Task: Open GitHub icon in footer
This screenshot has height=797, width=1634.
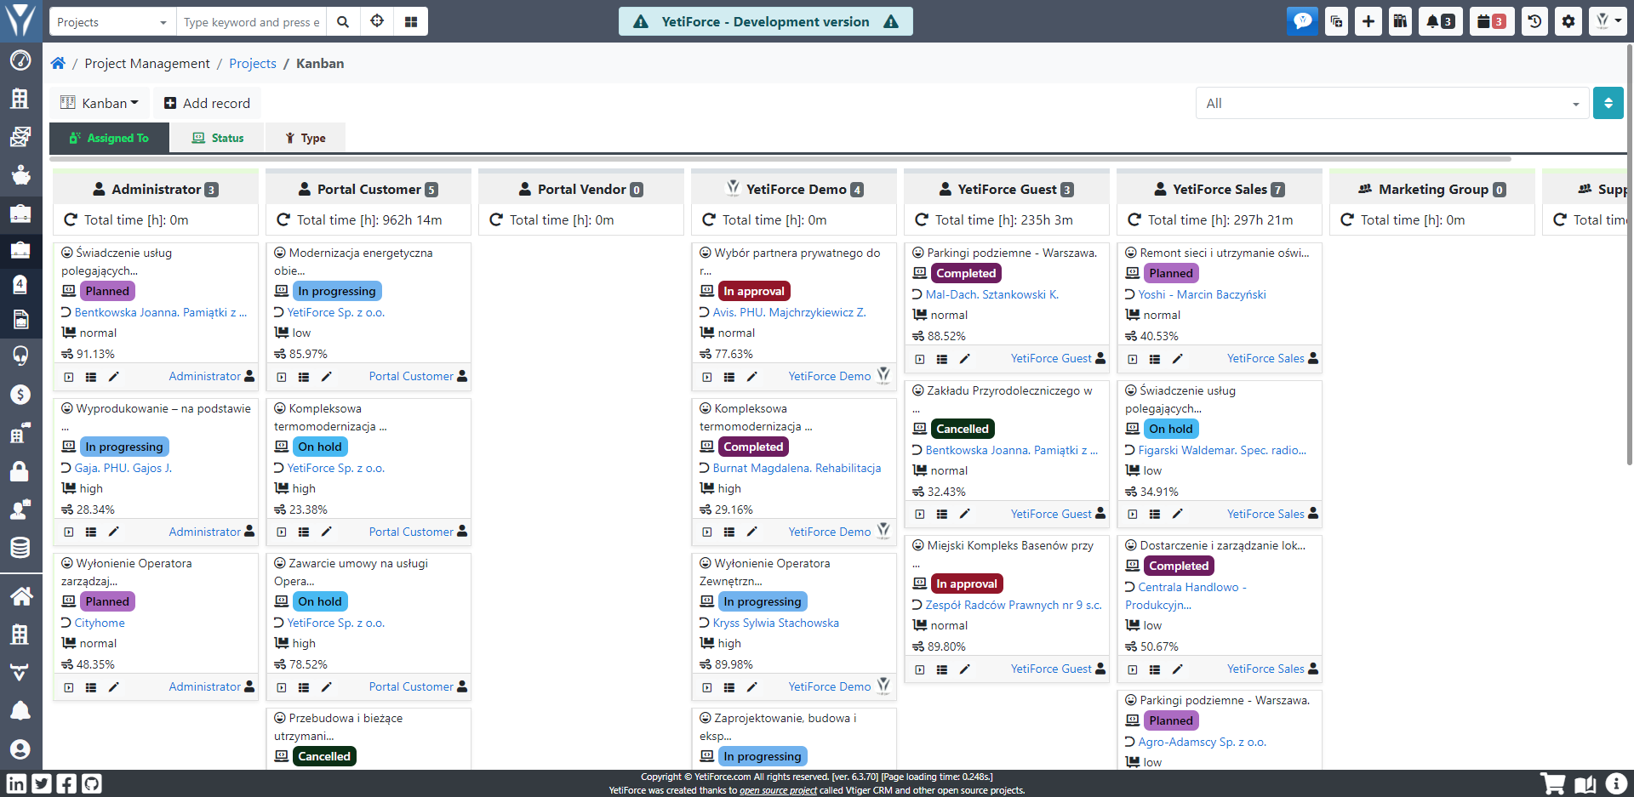Action: click(x=92, y=783)
